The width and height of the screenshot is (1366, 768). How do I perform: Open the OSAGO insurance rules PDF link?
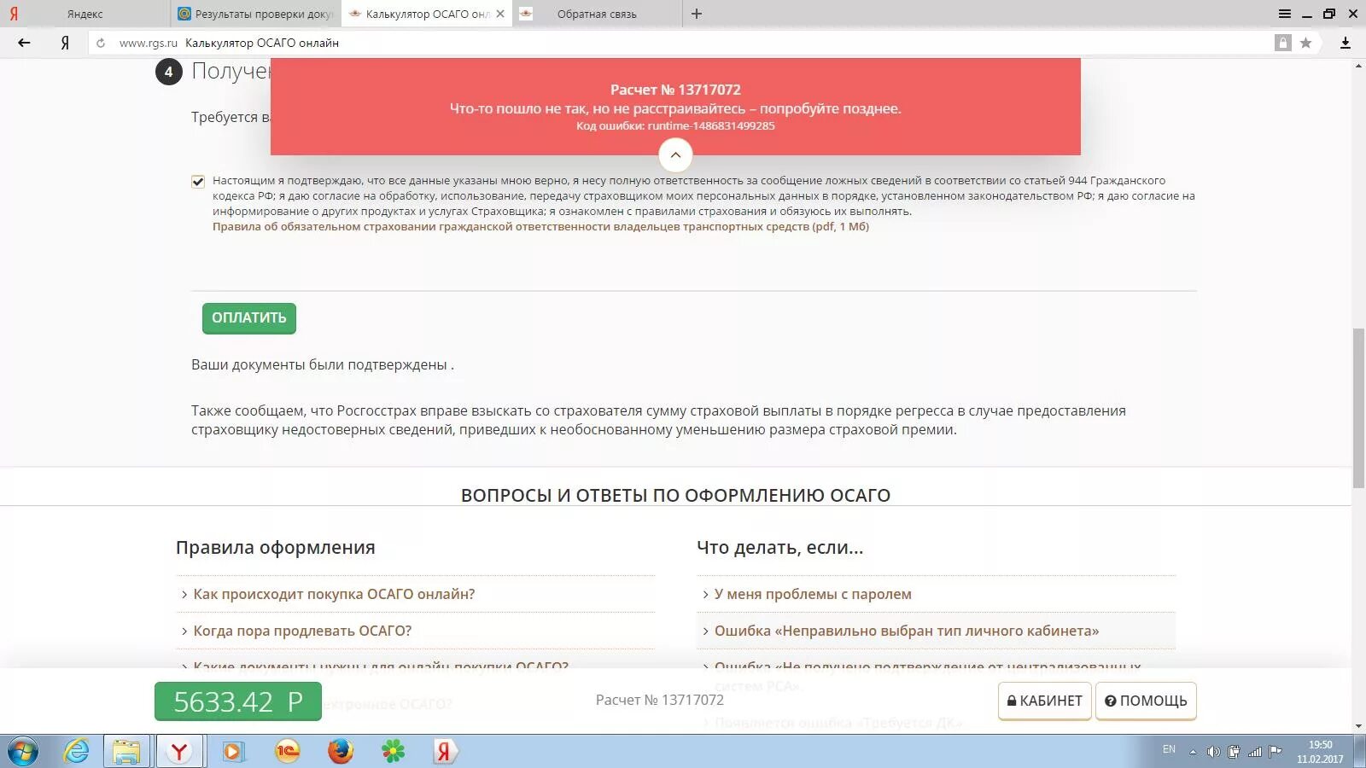click(540, 227)
